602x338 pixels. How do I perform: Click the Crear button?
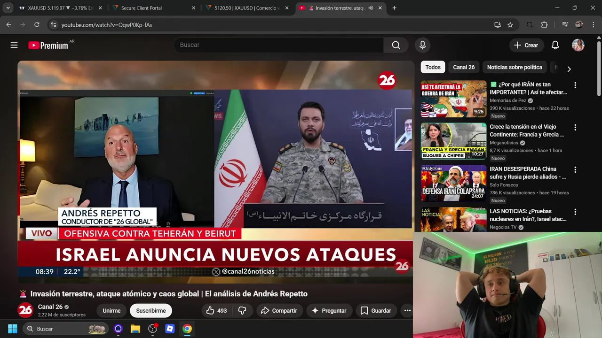[526, 45]
